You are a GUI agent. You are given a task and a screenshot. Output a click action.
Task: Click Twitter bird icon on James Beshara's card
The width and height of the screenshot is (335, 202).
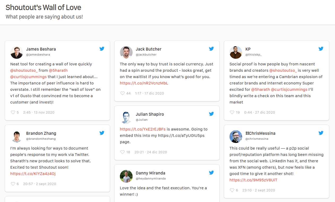[x=102, y=49]
